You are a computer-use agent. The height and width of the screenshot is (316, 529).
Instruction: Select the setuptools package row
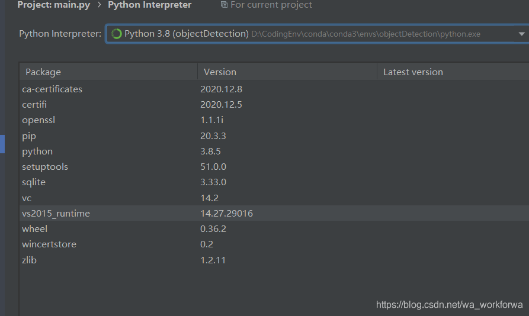[274, 167]
